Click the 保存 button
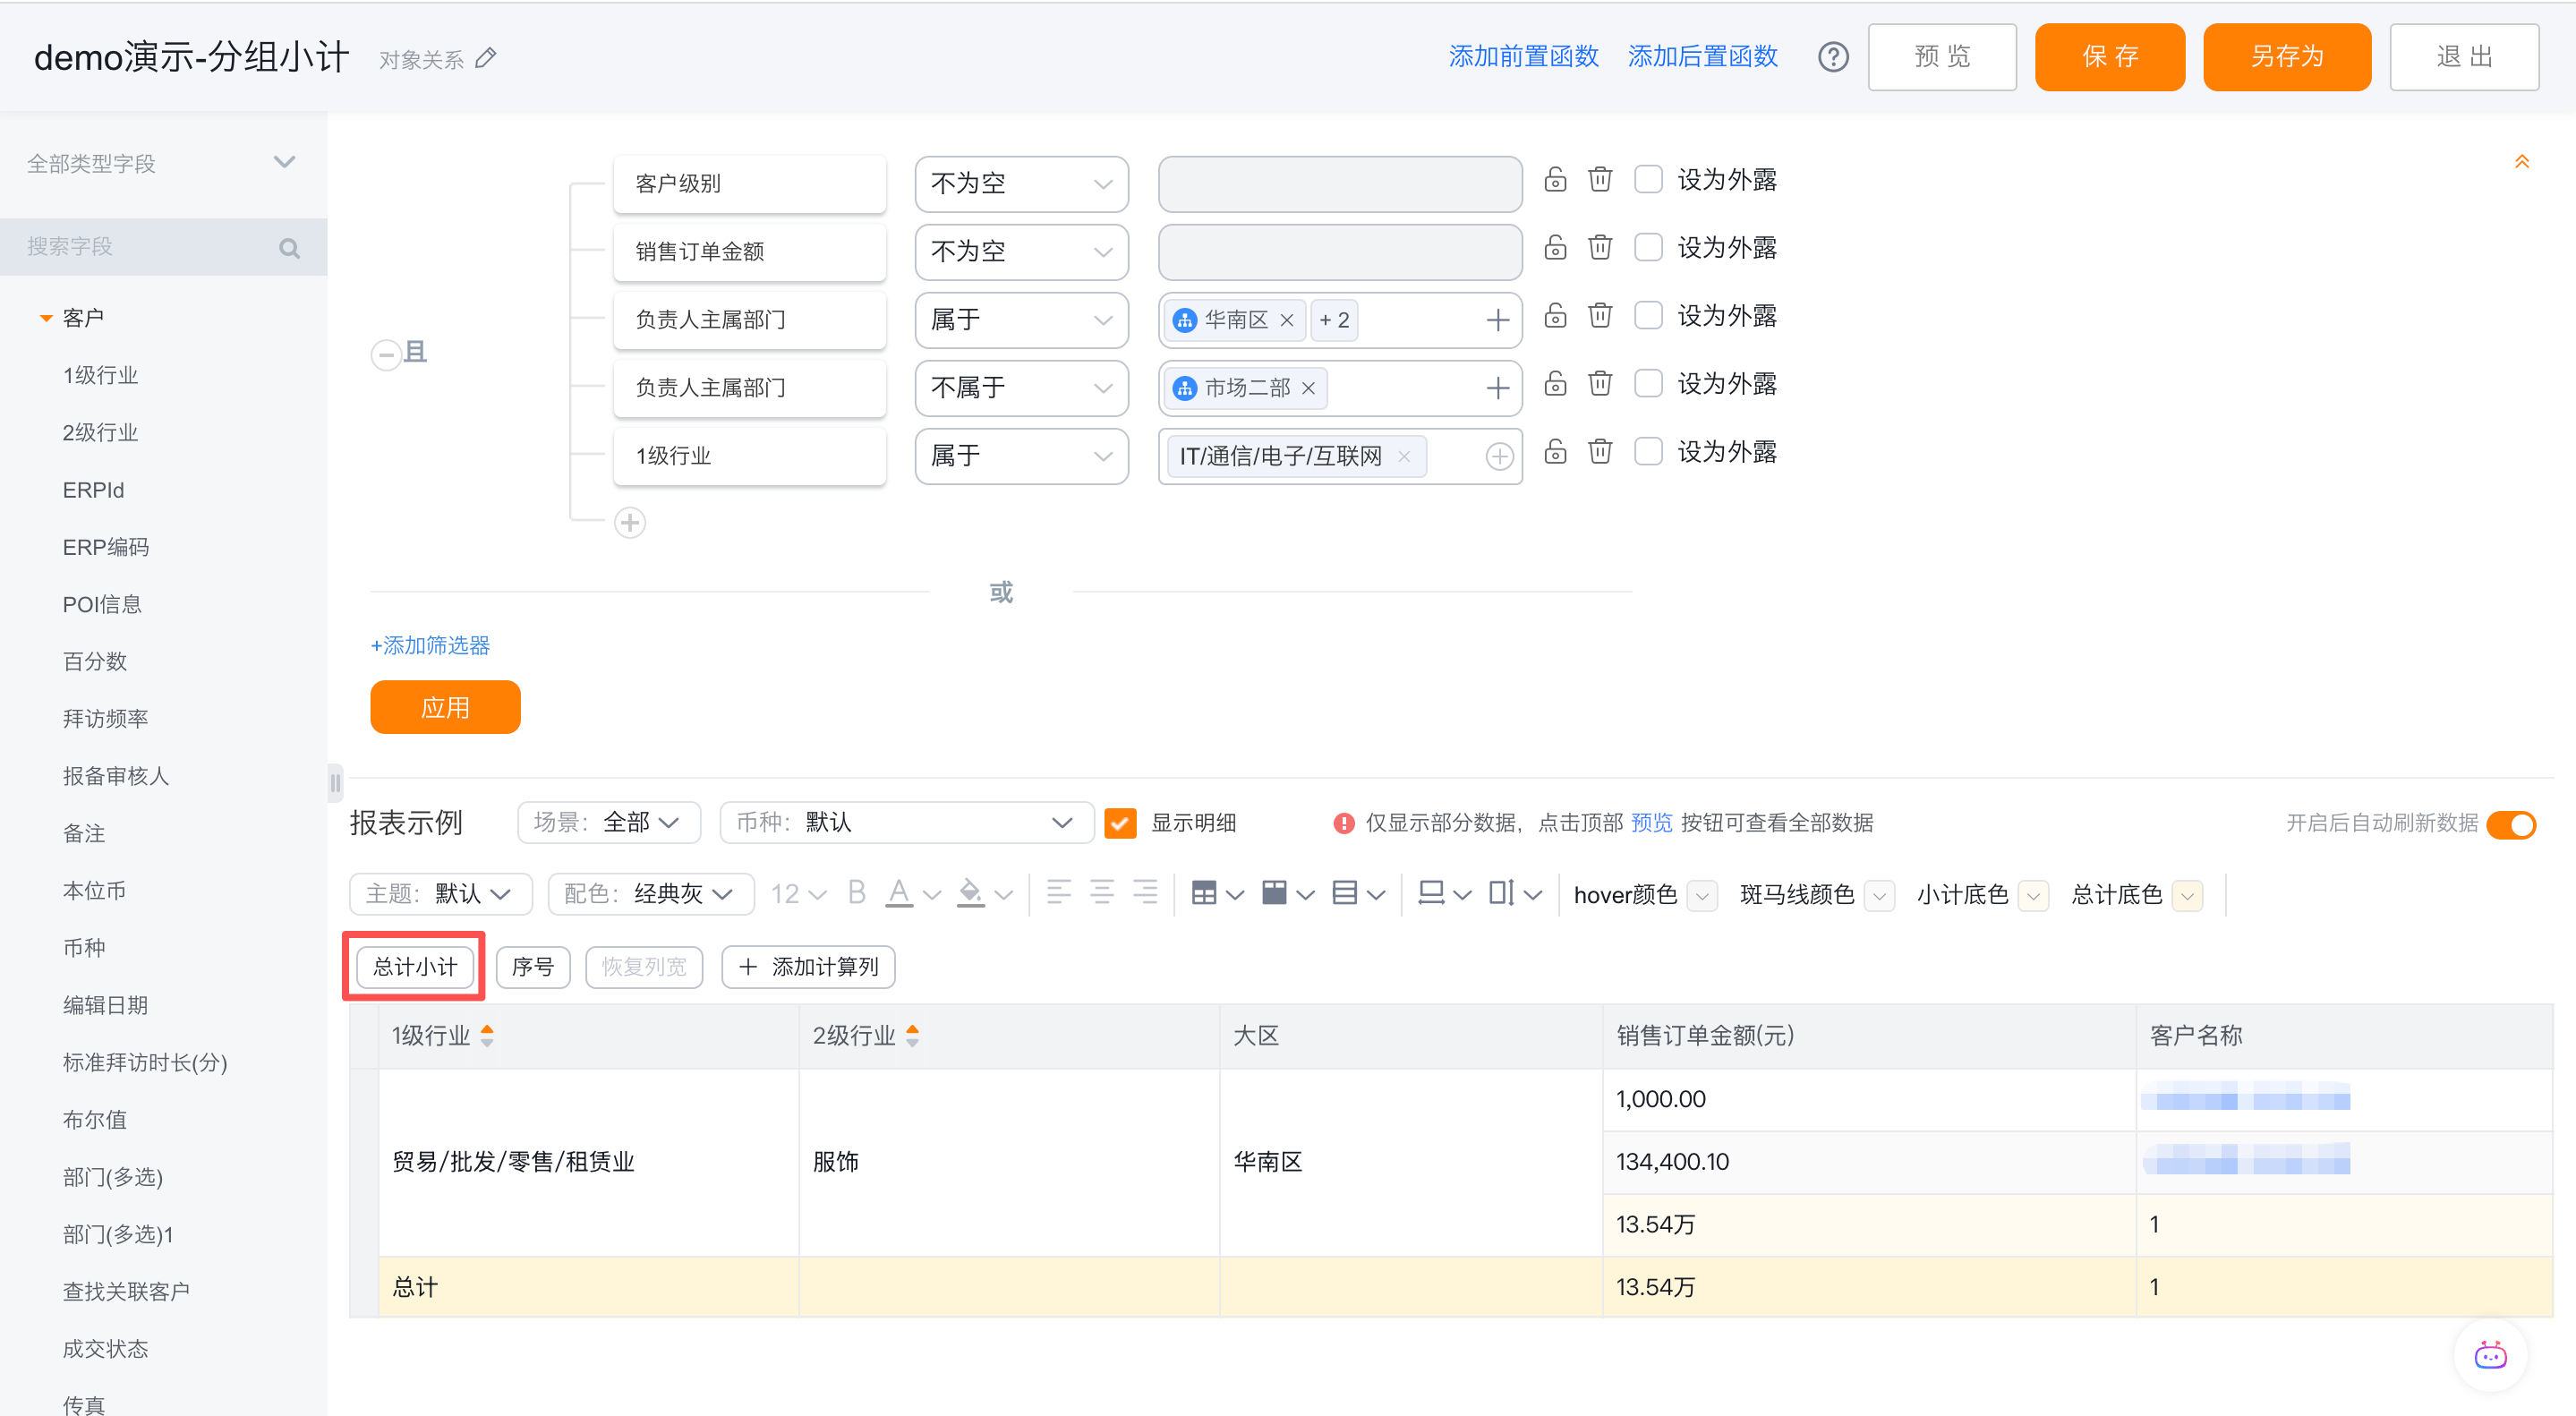Screen dimensions: 2576x1416 [x=2109, y=57]
